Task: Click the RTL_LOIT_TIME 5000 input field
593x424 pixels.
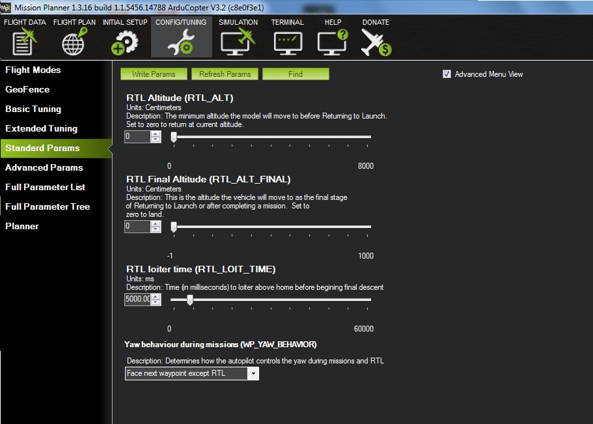Action: click(x=137, y=300)
